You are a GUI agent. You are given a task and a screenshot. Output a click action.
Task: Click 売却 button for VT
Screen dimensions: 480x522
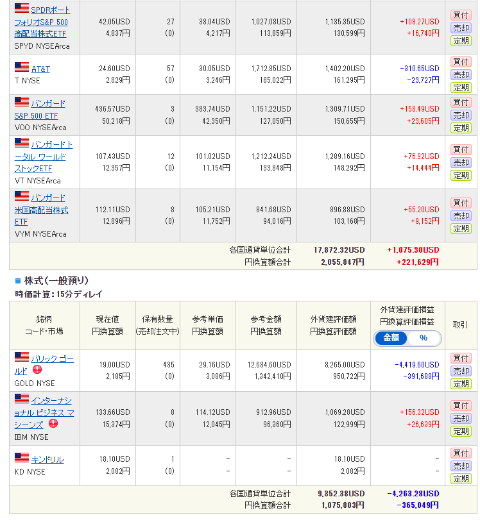[461, 163]
